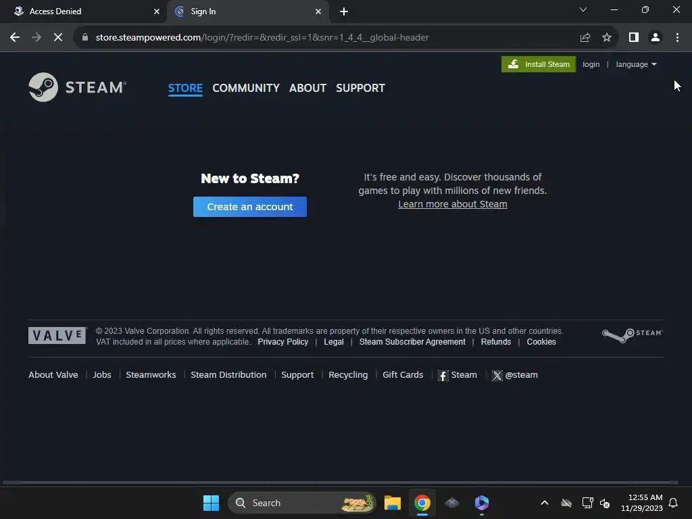Click the OneDrive cloud tray icon
Viewport: 692px width, 519px height.
(566, 503)
